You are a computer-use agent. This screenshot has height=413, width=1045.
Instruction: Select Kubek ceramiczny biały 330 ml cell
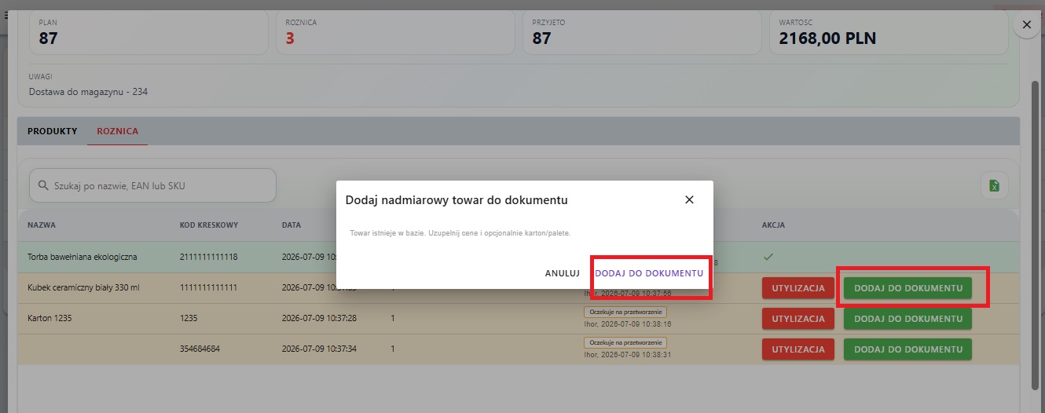pos(83,288)
